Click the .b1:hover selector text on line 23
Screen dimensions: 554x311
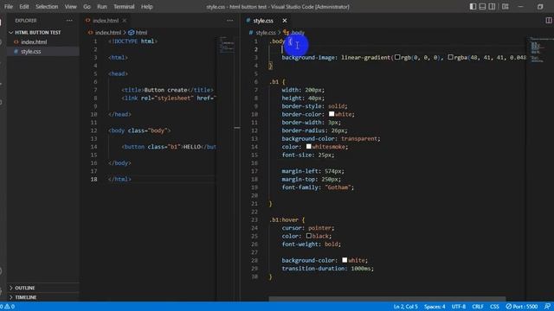coord(284,219)
